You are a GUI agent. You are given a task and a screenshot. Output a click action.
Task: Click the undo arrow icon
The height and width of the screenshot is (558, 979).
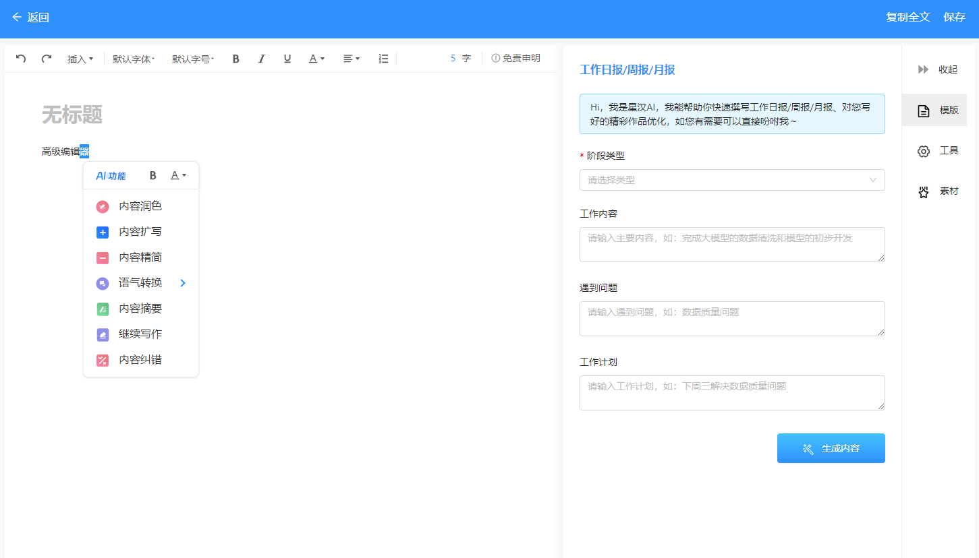click(21, 59)
